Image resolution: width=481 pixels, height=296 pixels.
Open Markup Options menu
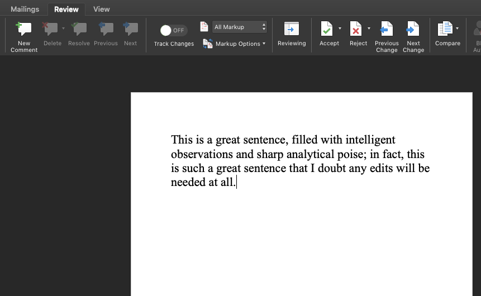235,44
